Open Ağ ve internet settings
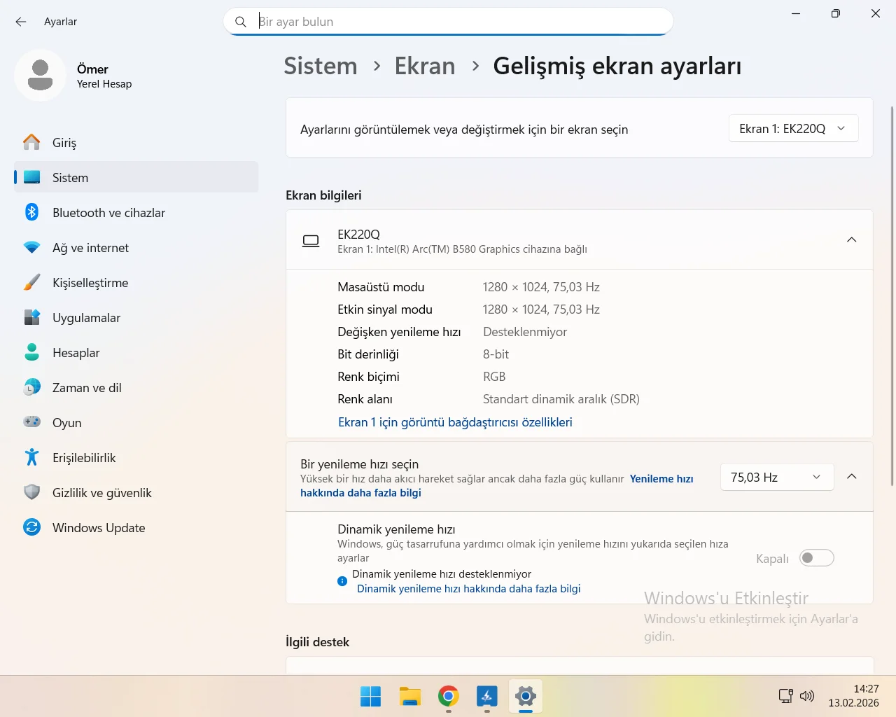The image size is (896, 717). pos(136,247)
